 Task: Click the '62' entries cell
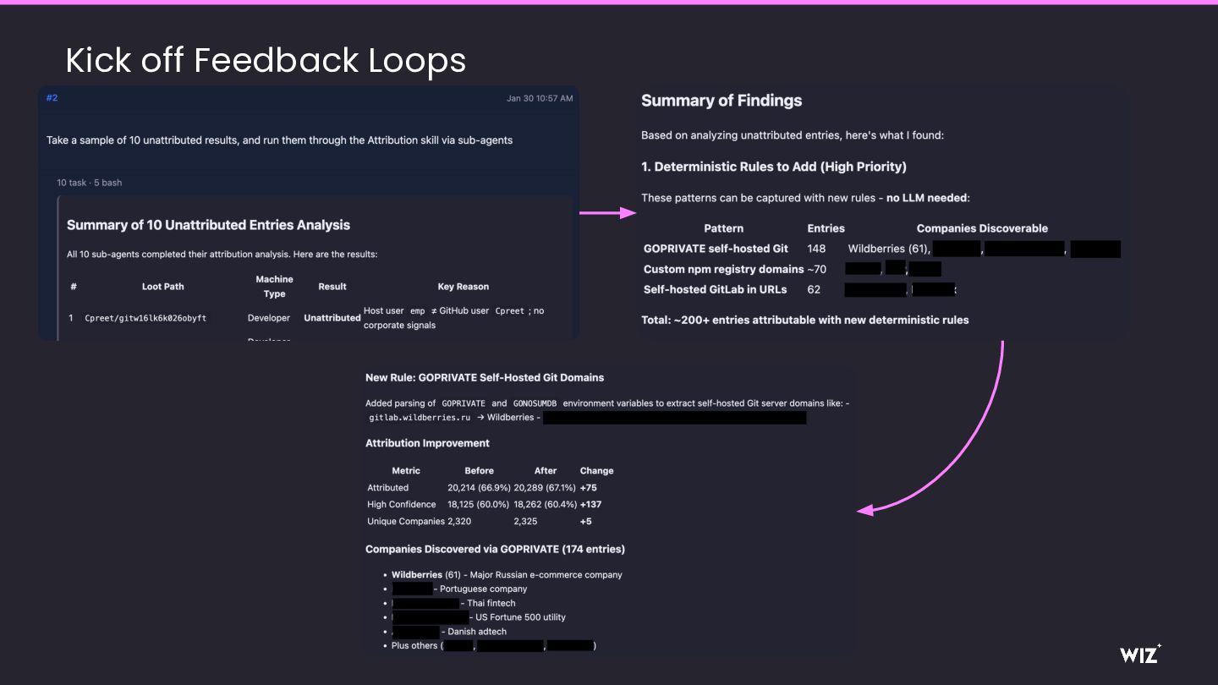[x=814, y=289]
